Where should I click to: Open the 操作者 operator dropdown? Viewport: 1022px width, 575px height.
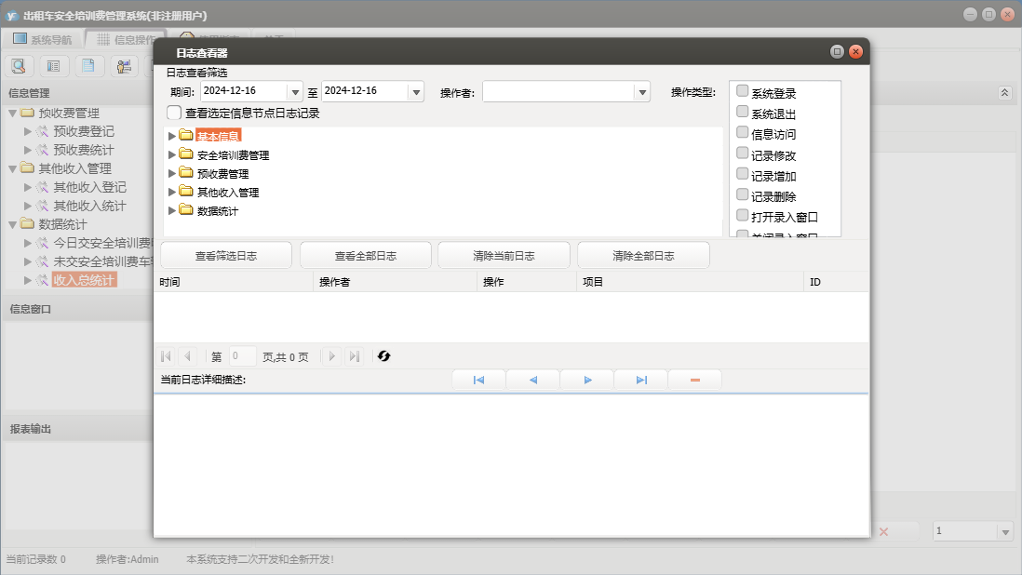coord(641,92)
